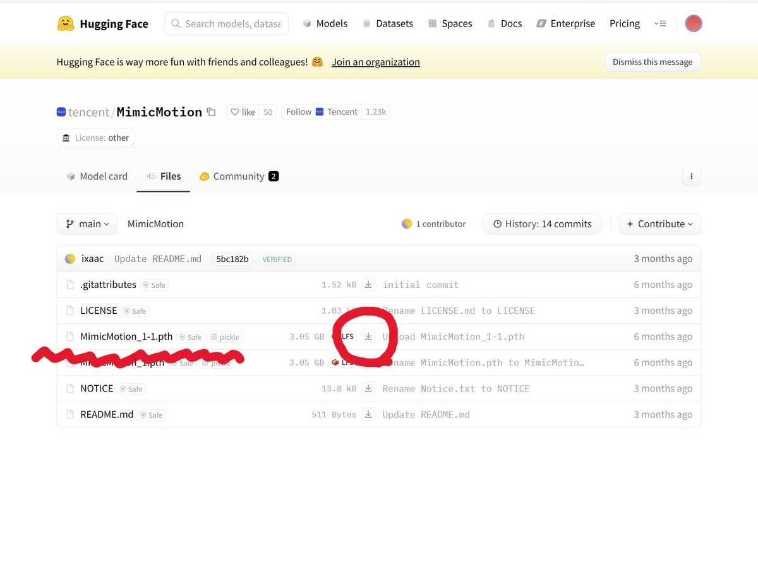758x584 pixels.
Task: Download the NOTICE file
Action: point(369,388)
